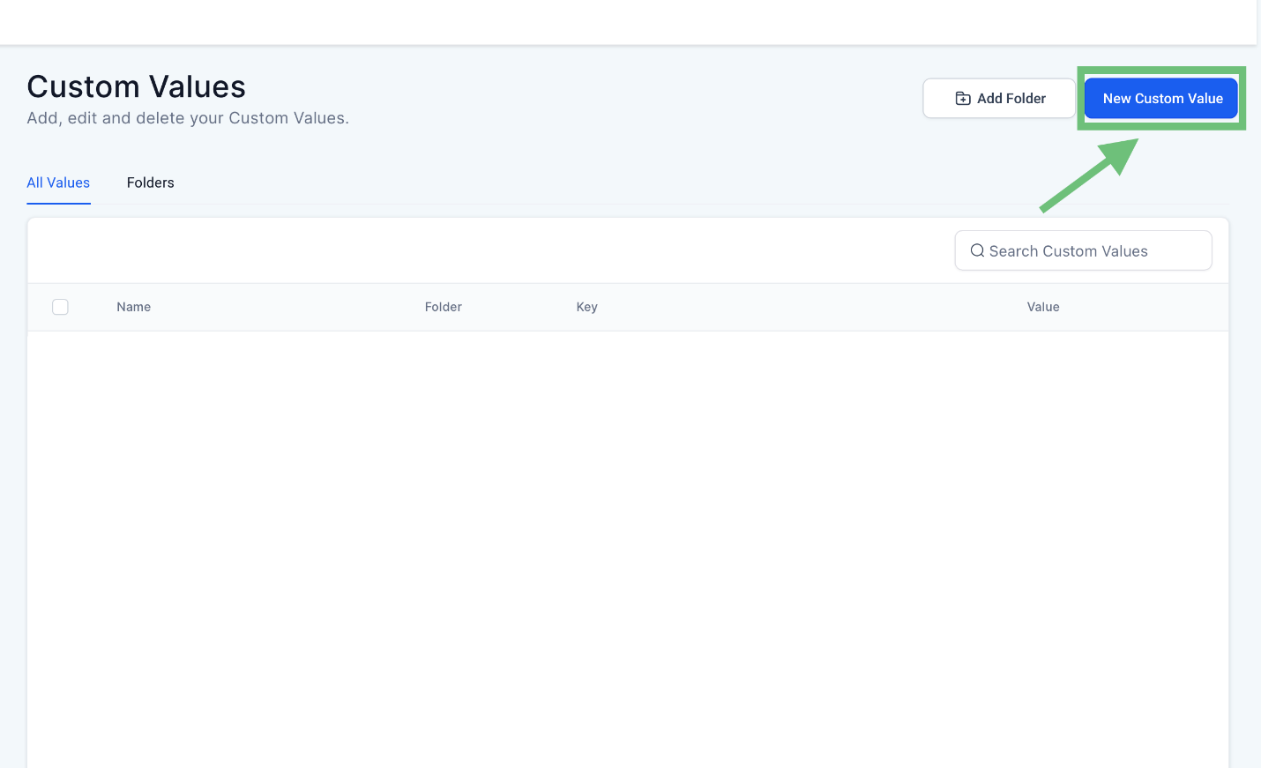Image resolution: width=1261 pixels, height=768 pixels.
Task: Select the All Values tab
Action: 58,183
